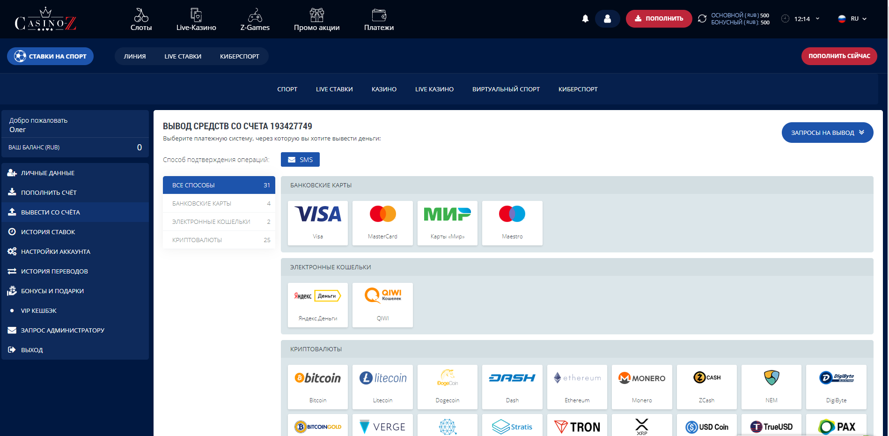The width and height of the screenshot is (889, 436).
Task: Select Litecoin withdrawal option
Action: [x=382, y=387]
